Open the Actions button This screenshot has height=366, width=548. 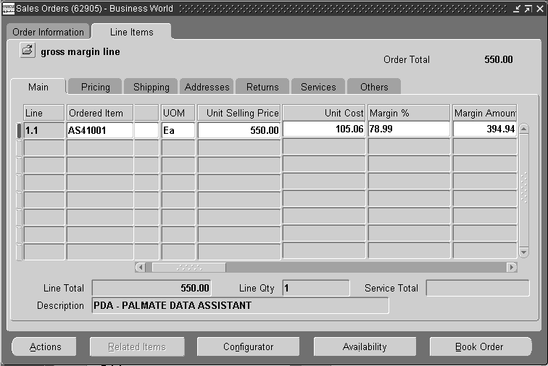click(45, 346)
